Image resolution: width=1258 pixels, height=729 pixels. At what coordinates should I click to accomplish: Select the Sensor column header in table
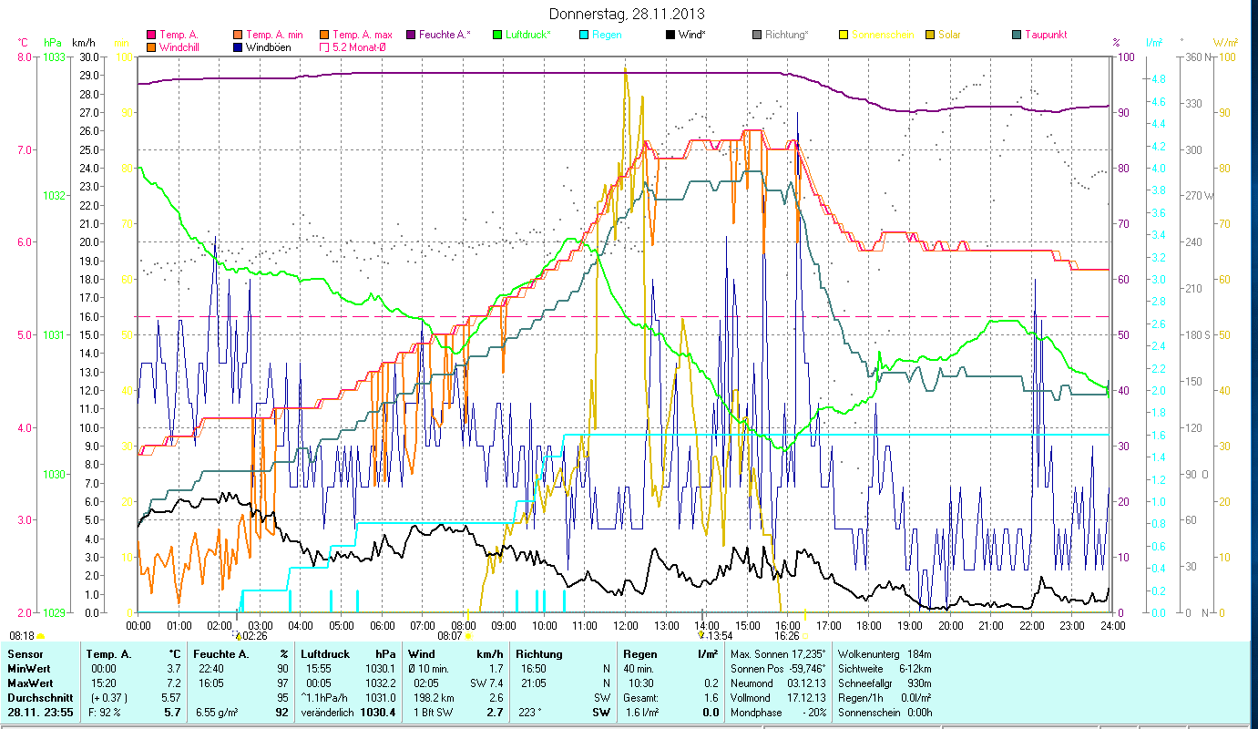pyautogui.click(x=25, y=654)
